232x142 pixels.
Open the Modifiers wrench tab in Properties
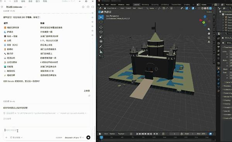pos(218,72)
